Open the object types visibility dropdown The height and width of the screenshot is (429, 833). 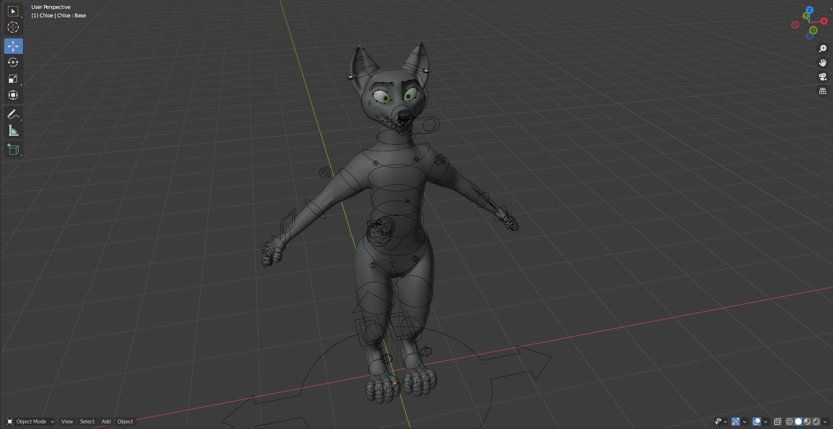(721, 422)
